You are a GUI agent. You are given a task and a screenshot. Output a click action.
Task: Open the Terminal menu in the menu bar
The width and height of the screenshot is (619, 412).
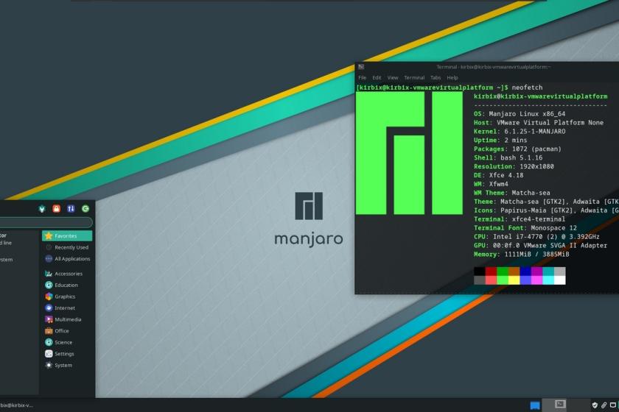414,78
